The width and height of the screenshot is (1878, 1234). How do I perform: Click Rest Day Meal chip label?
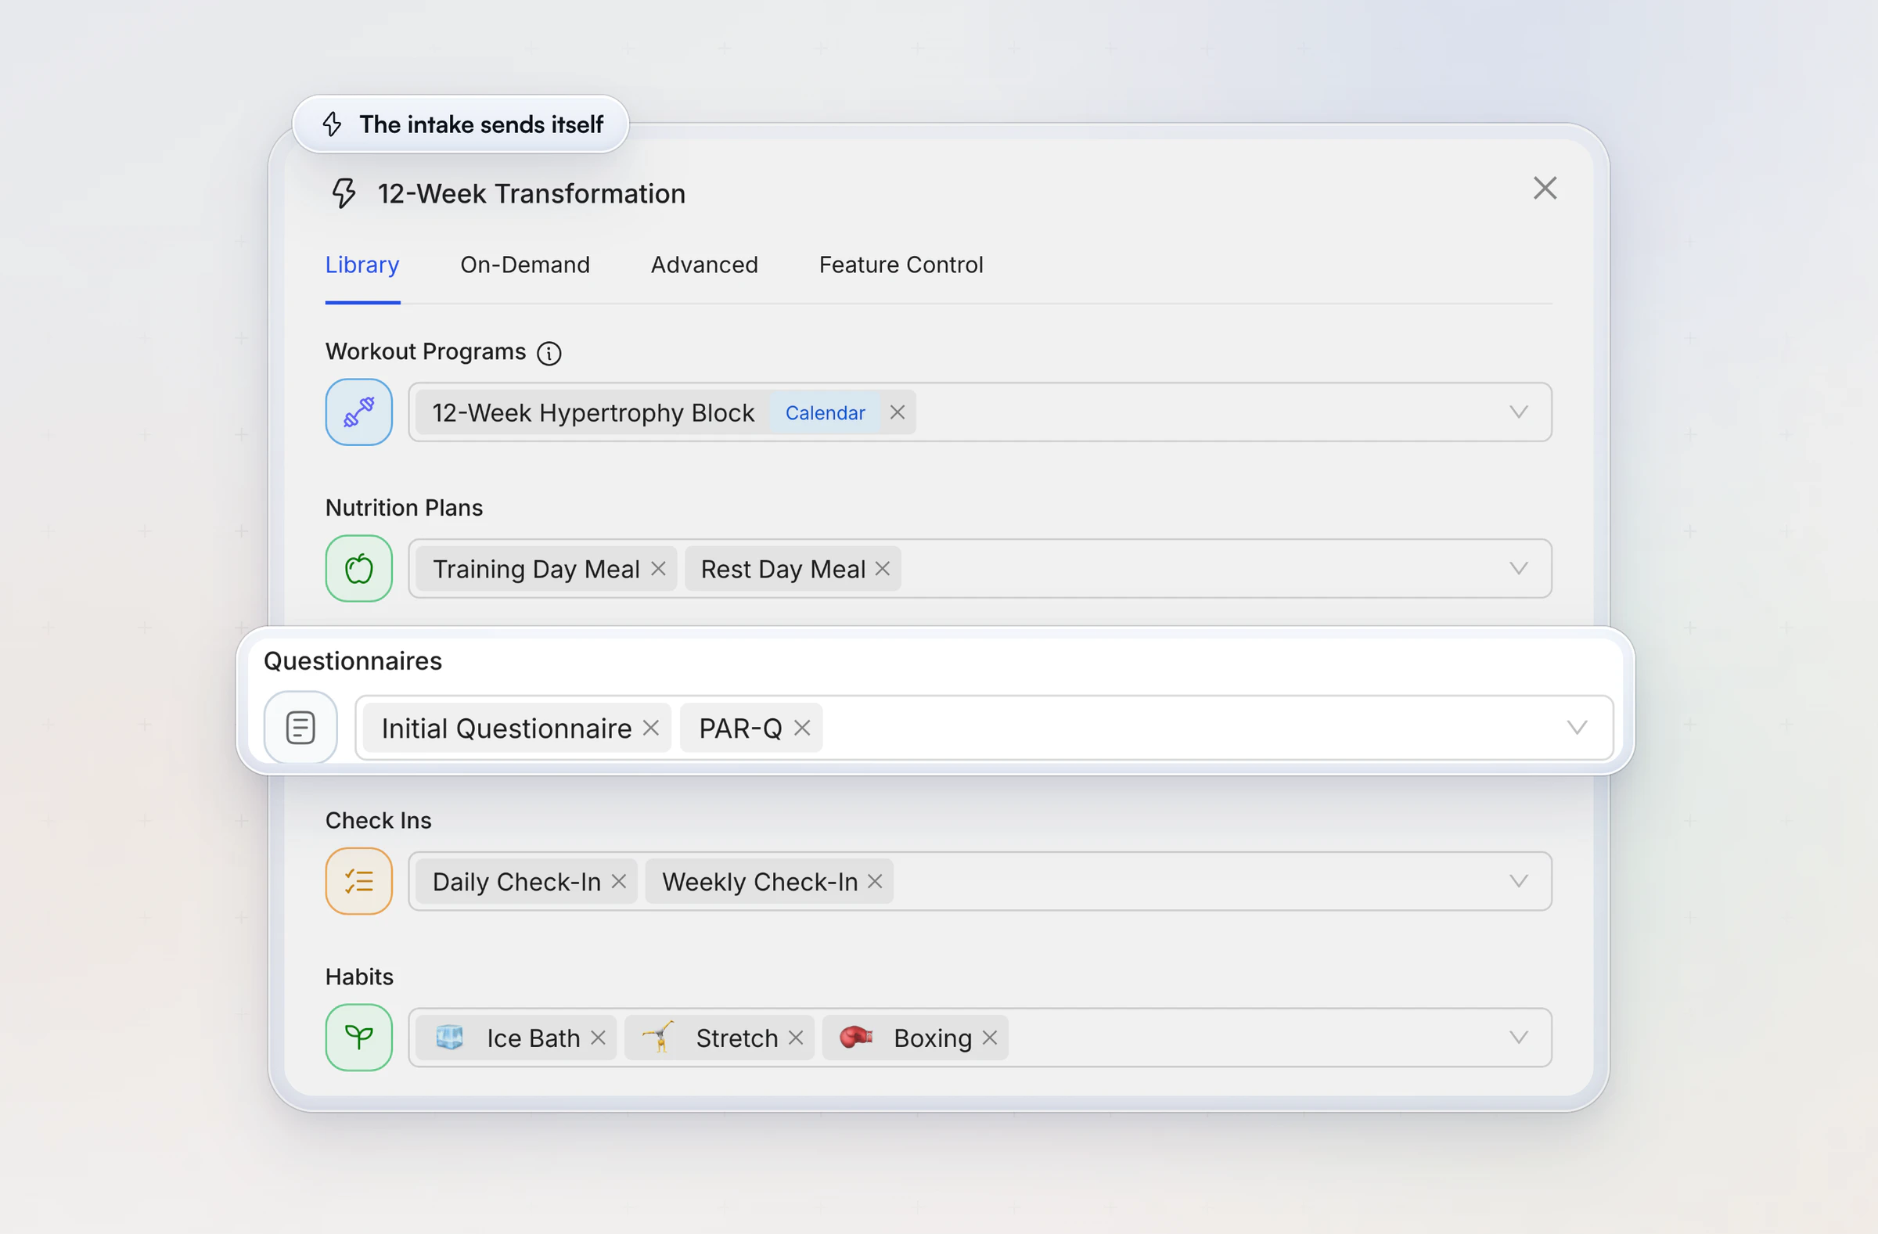pos(782,569)
